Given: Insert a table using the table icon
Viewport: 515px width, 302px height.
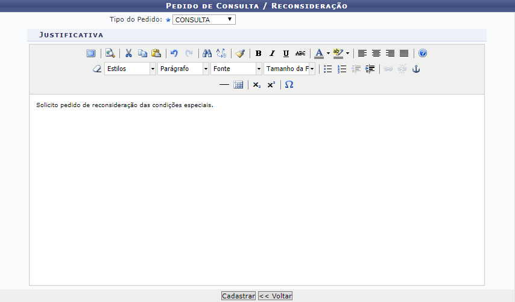Looking at the screenshot, I should pyautogui.click(x=238, y=85).
